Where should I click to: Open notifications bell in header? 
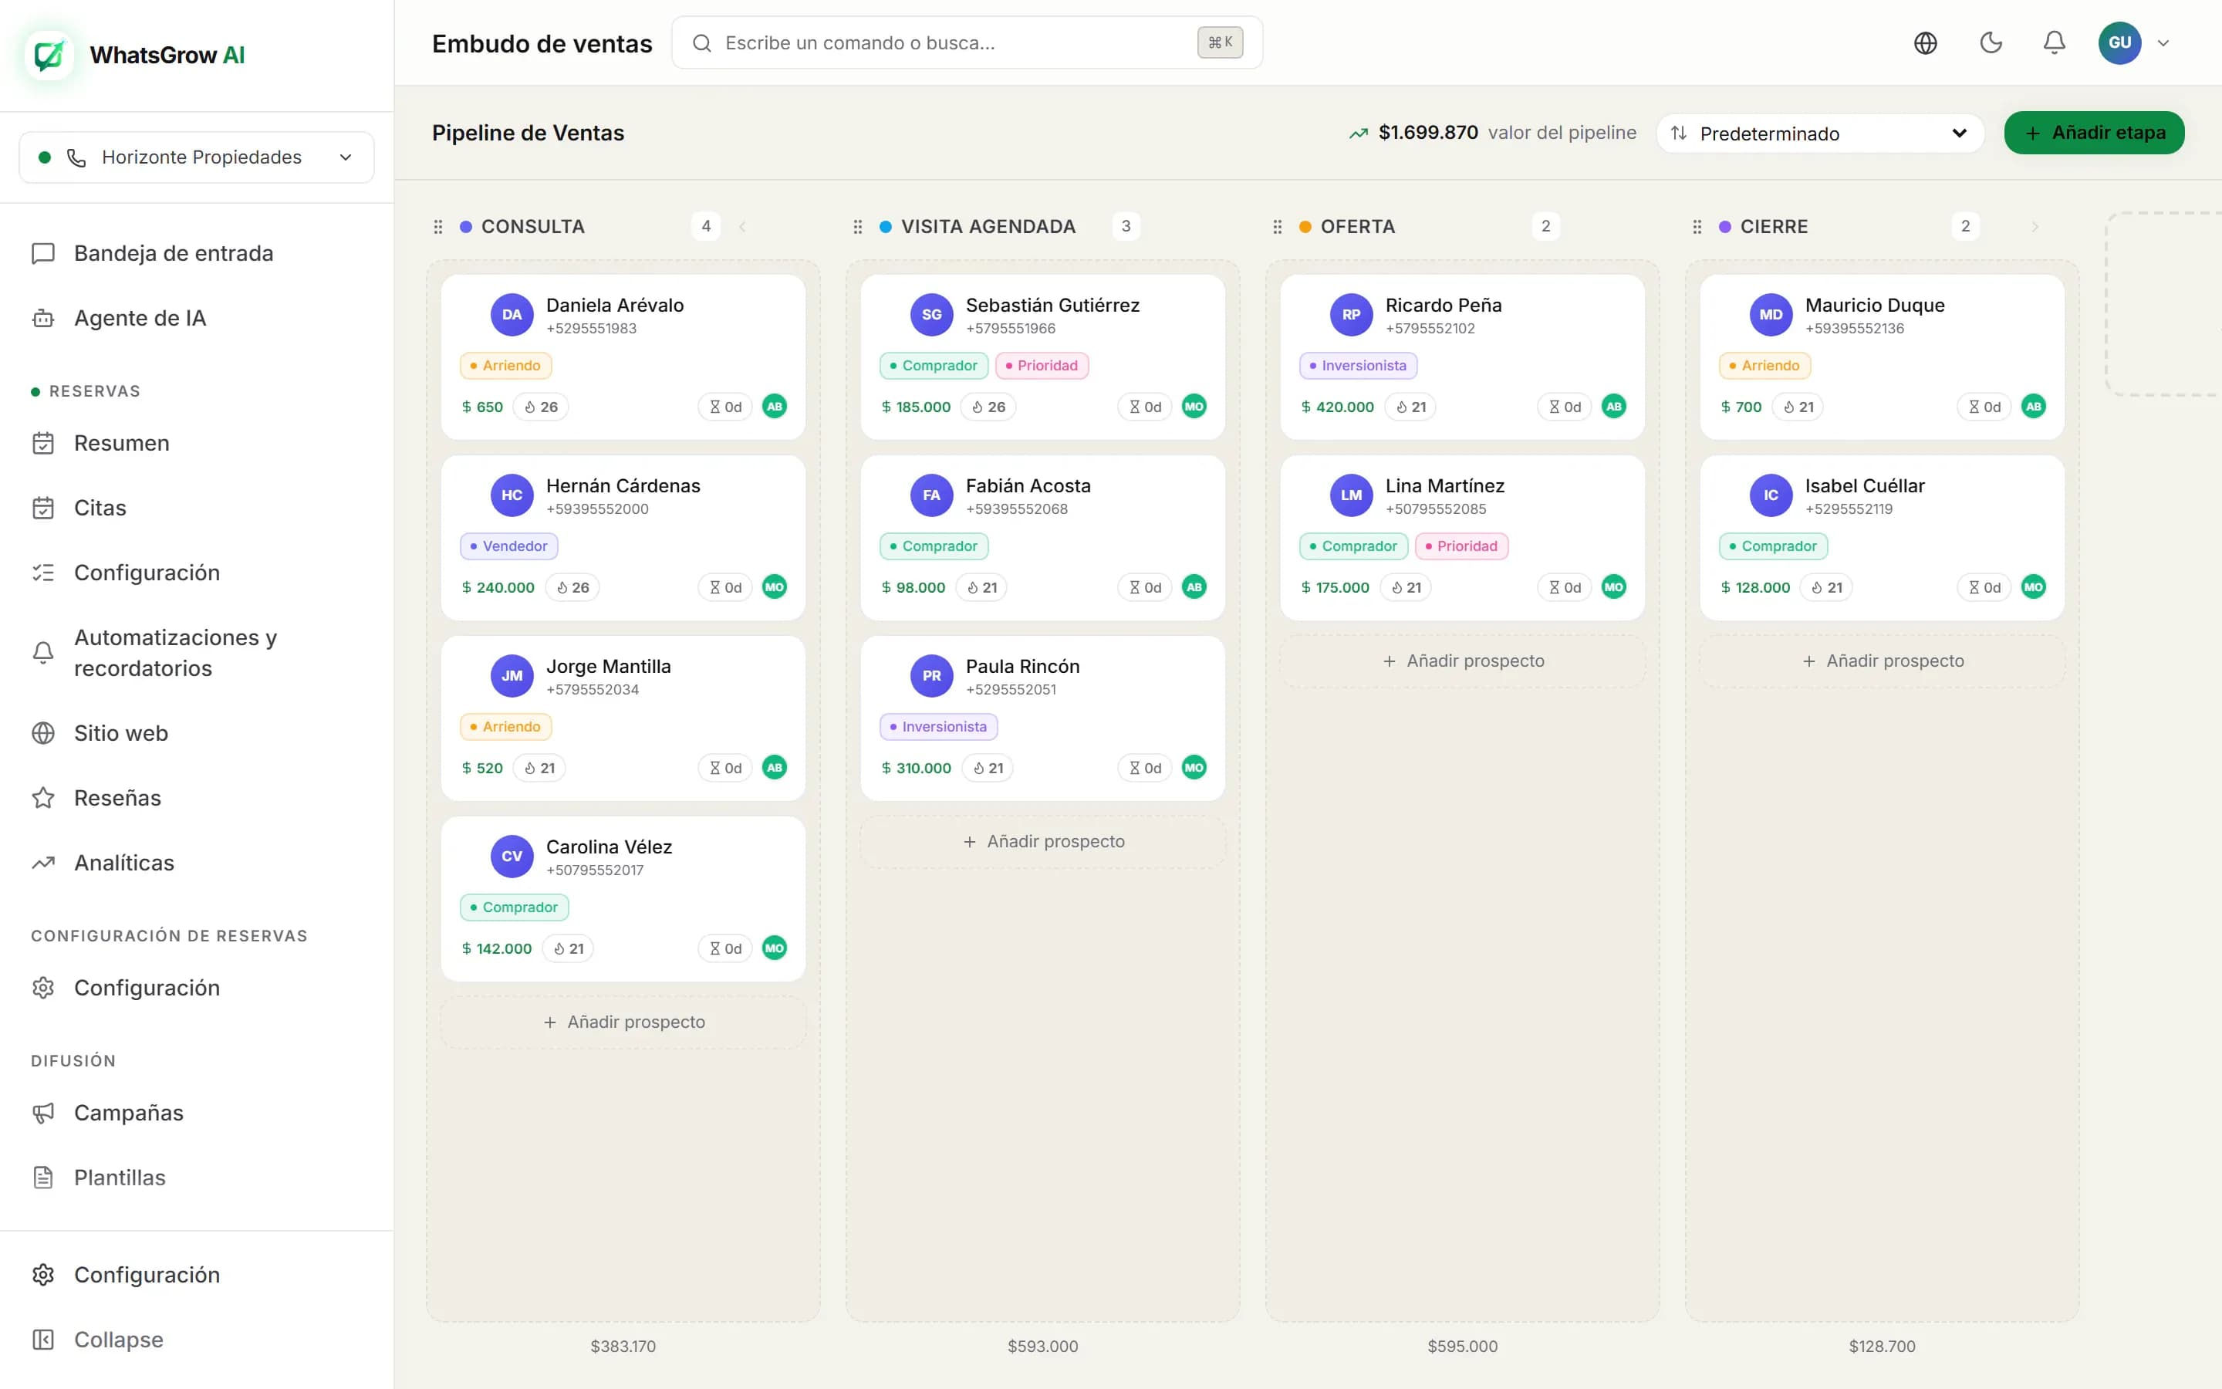[x=2054, y=43]
